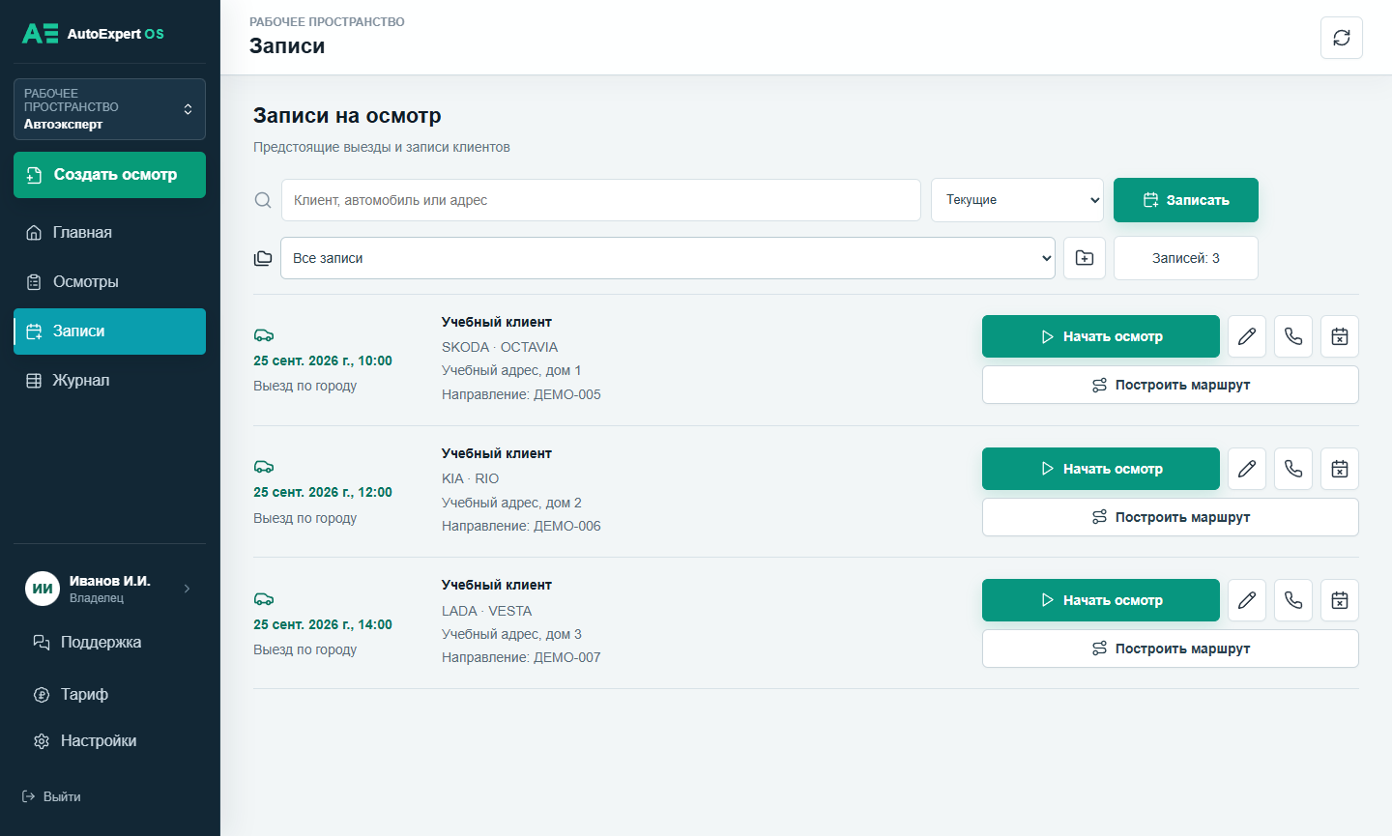
Task: Cancel the KIA RIO appointment
Action: pyautogui.click(x=1340, y=469)
